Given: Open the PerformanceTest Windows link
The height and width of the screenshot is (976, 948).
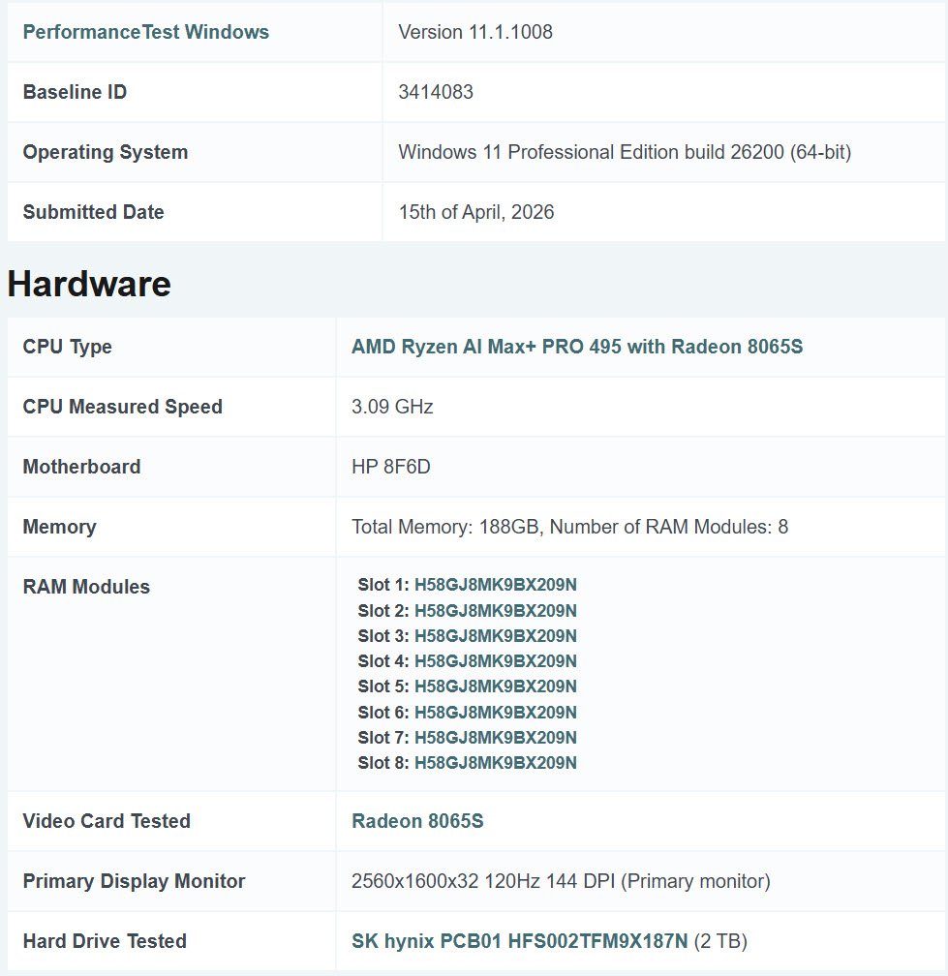Looking at the screenshot, I should coord(145,32).
